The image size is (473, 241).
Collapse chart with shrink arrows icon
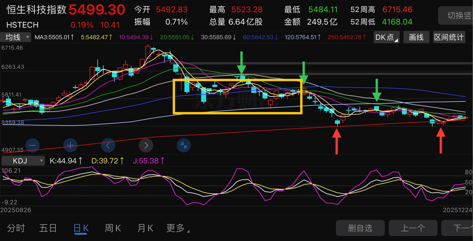(x=184, y=145)
